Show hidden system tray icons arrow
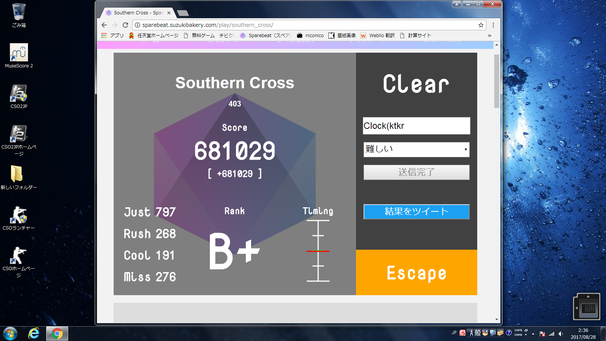This screenshot has height=341, width=606. (533, 334)
